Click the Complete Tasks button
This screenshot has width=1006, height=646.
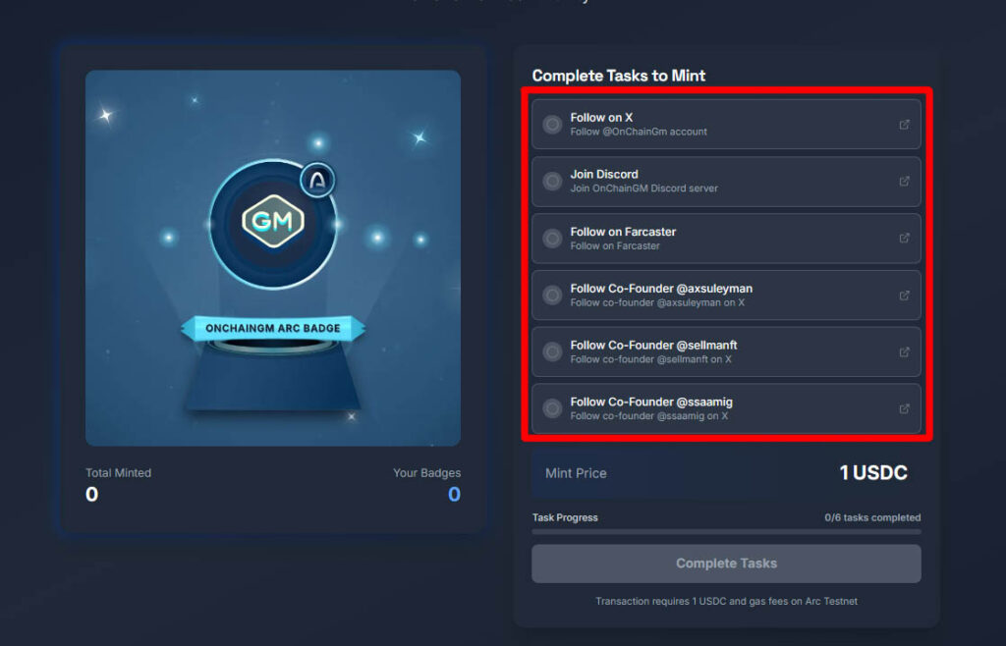(726, 564)
